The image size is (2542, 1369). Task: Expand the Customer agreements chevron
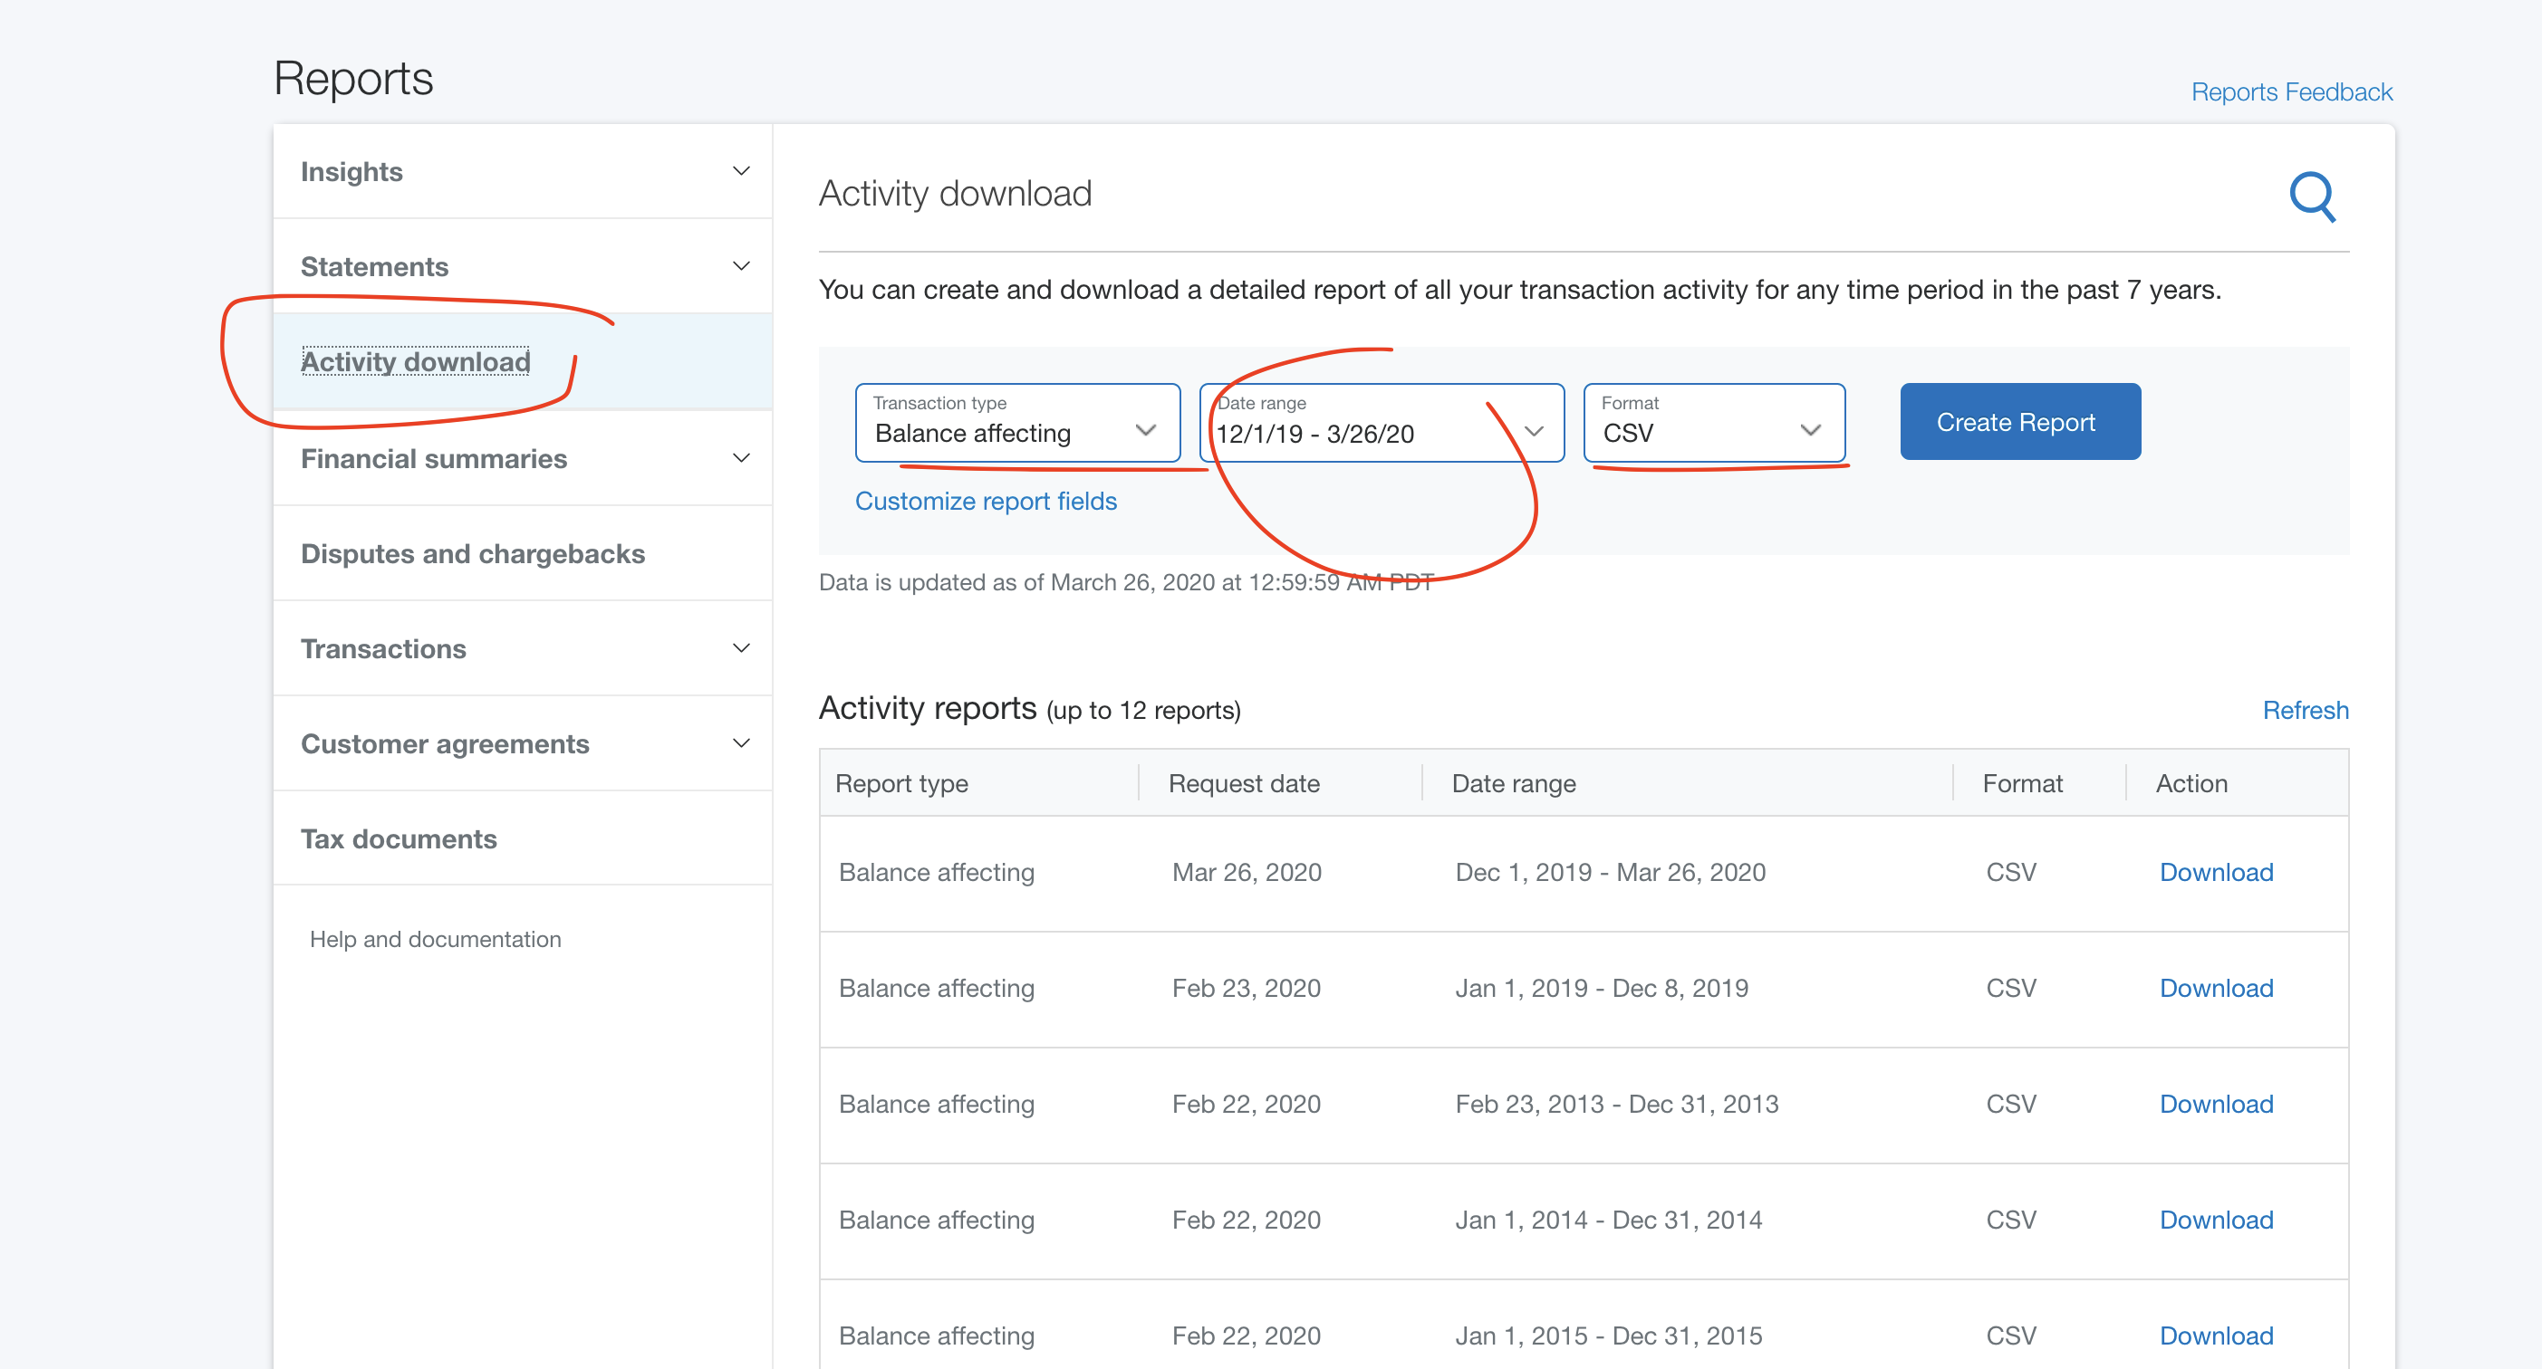[741, 742]
